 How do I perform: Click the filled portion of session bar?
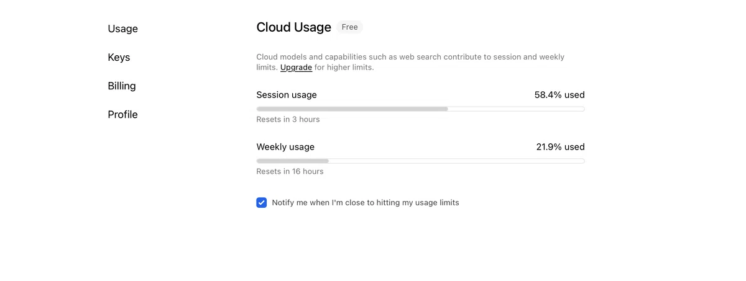point(352,109)
